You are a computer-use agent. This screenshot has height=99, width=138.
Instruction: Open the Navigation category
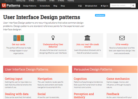tap(45, 79)
